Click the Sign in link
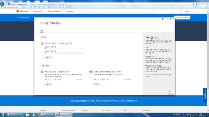Viewport: 209px width, 117px height. [x=187, y=11]
